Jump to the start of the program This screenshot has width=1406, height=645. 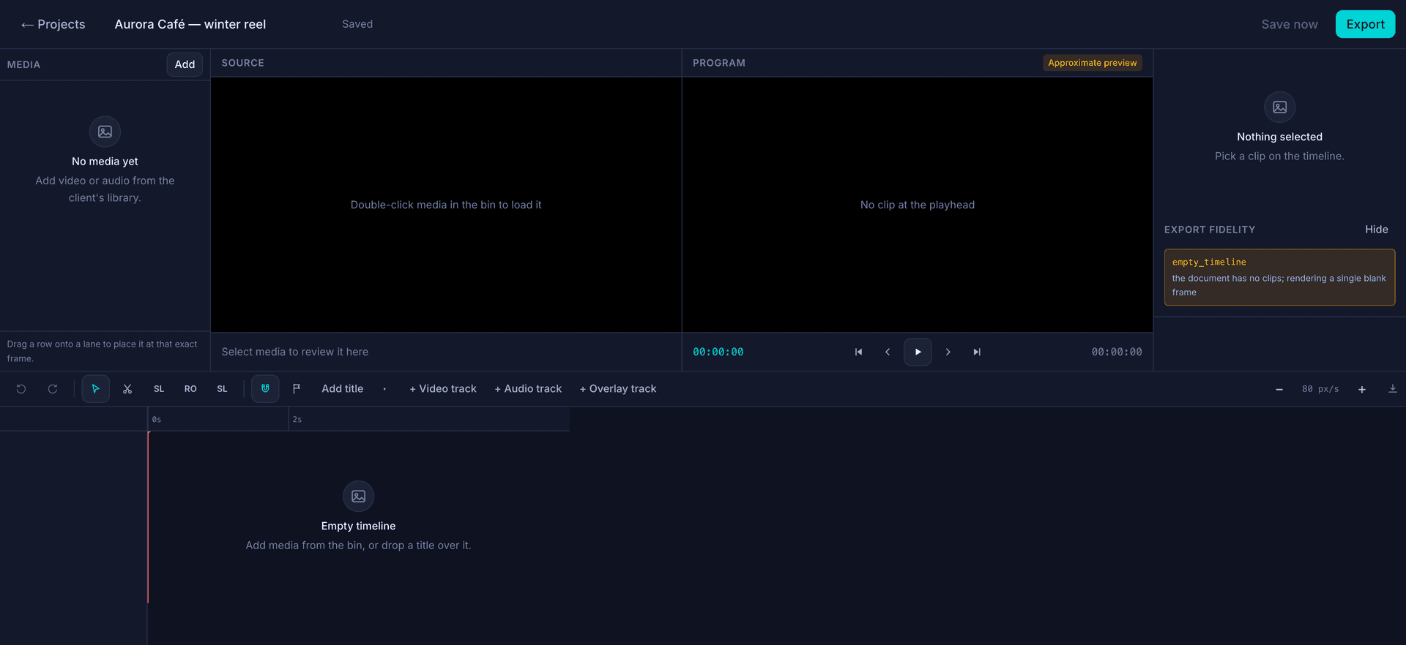pyautogui.click(x=858, y=352)
